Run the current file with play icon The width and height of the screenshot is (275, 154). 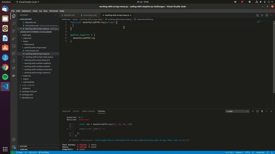coord(262,15)
